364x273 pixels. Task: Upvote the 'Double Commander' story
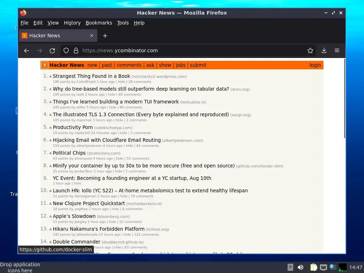[x=50, y=242]
